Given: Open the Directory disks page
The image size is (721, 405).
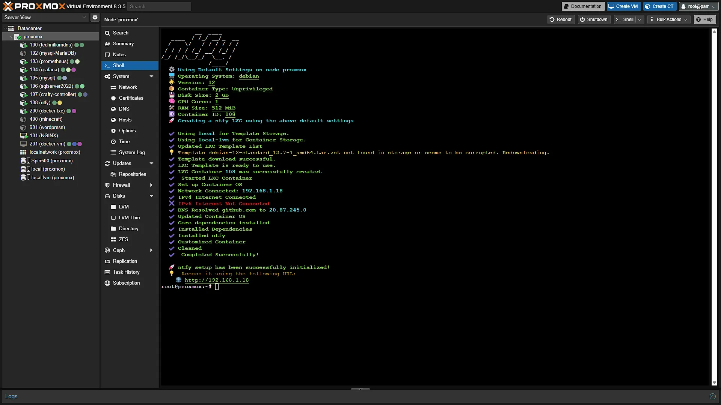Looking at the screenshot, I should click(130, 229).
